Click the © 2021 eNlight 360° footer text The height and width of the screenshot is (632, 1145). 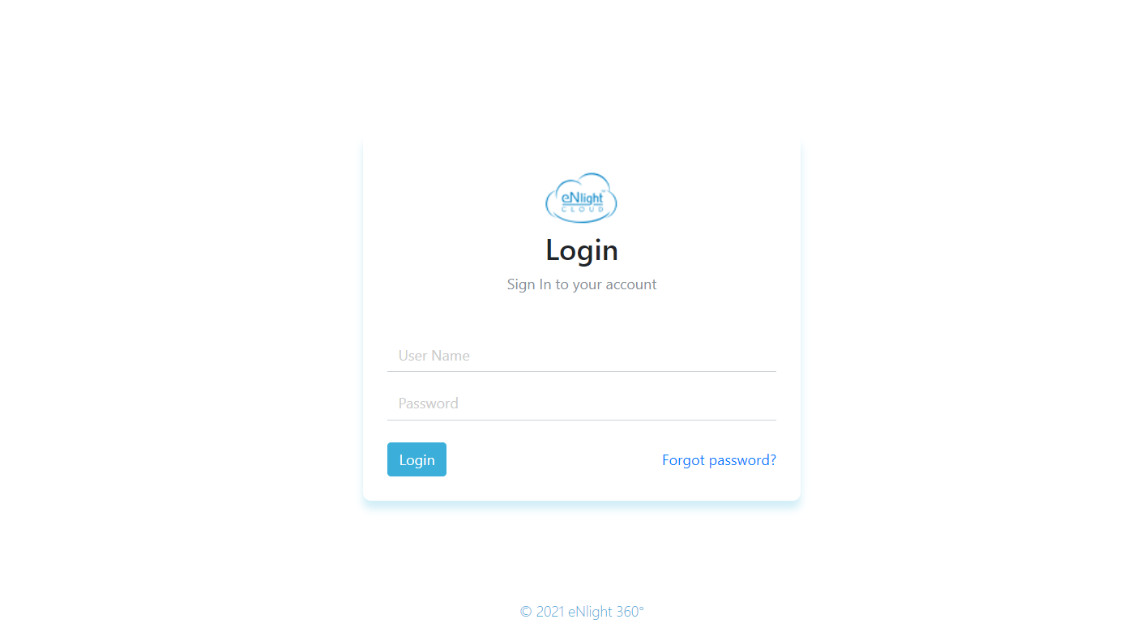click(x=582, y=612)
